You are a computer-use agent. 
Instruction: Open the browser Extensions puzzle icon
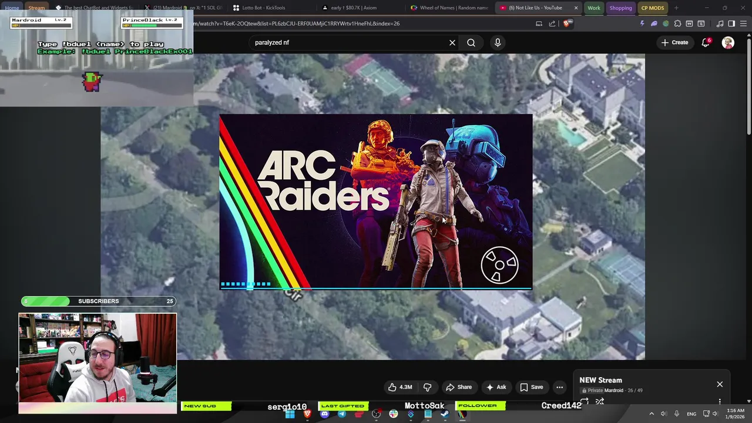tap(677, 23)
